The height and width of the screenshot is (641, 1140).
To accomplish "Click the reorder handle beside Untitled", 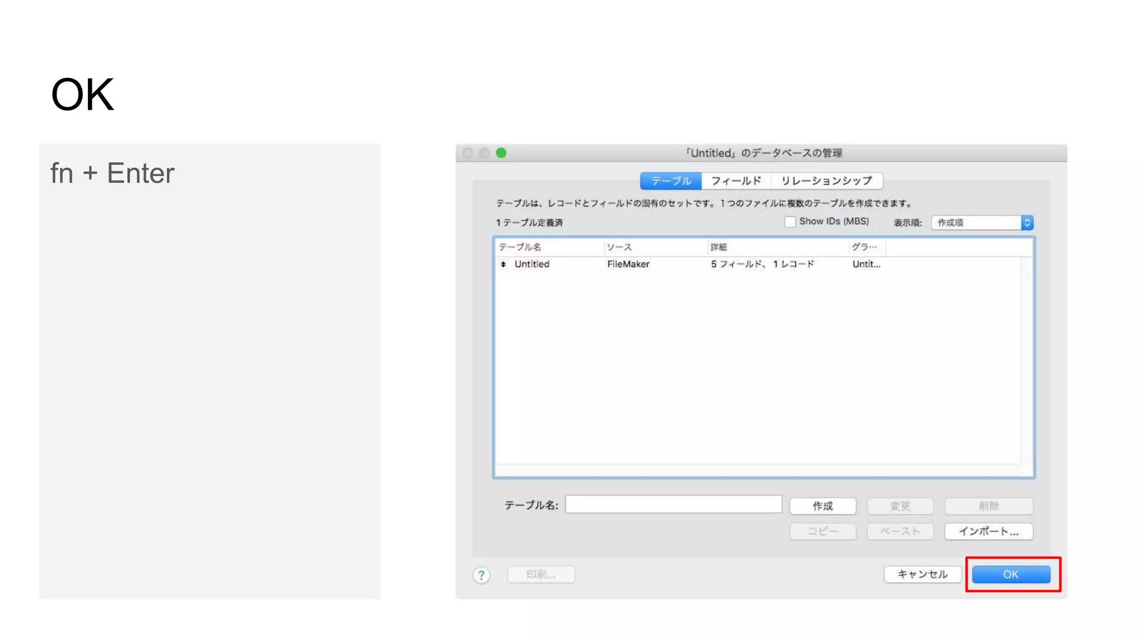I will click(x=503, y=264).
